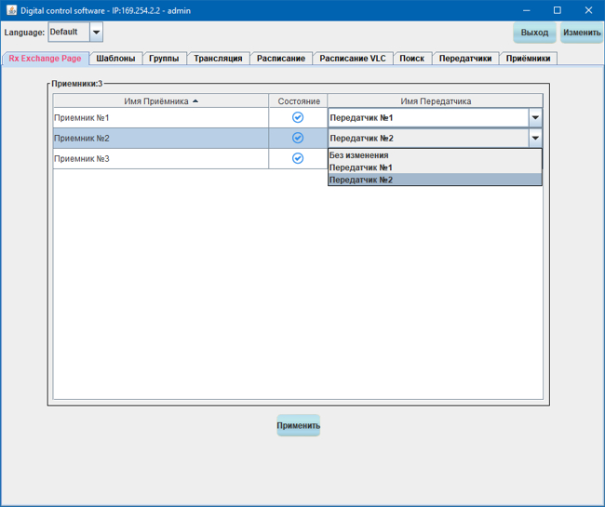Image resolution: width=605 pixels, height=507 pixels.
Task: Click the Состояние column header
Action: pyautogui.click(x=298, y=100)
